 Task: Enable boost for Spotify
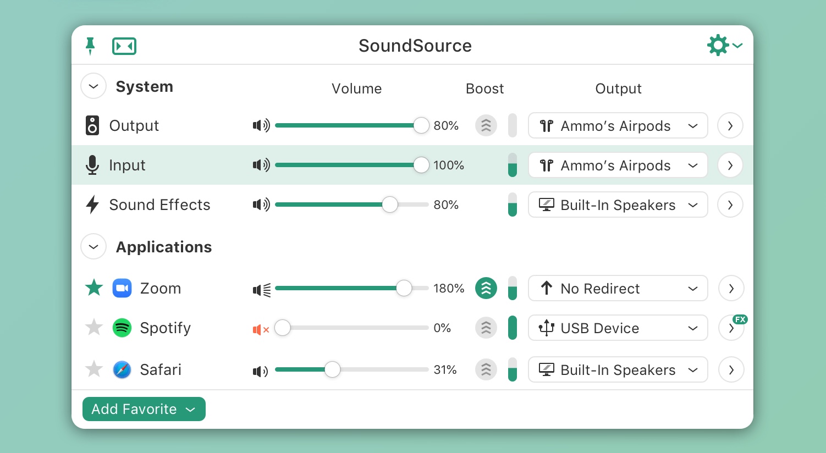[486, 328]
